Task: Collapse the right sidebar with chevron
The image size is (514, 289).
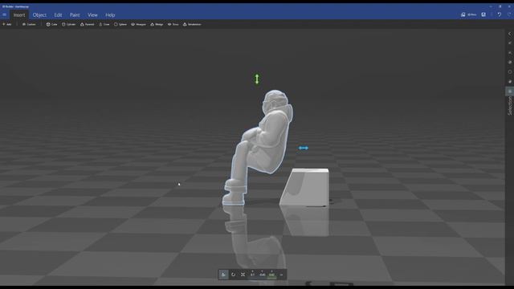Action: [510, 34]
